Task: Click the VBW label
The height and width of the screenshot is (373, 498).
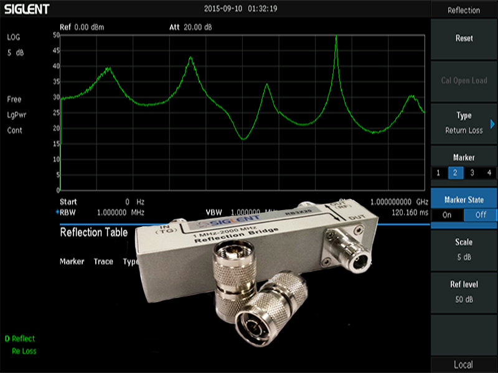Action: coord(214,213)
